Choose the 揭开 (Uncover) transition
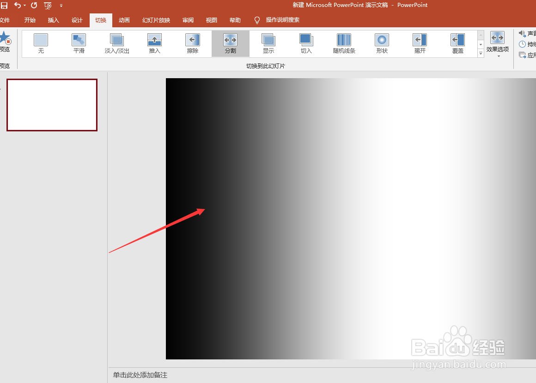Viewport: 536px width, 383px height. click(x=420, y=43)
